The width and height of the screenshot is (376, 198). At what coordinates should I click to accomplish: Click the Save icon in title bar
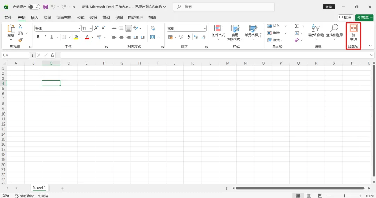pyautogui.click(x=45, y=7)
